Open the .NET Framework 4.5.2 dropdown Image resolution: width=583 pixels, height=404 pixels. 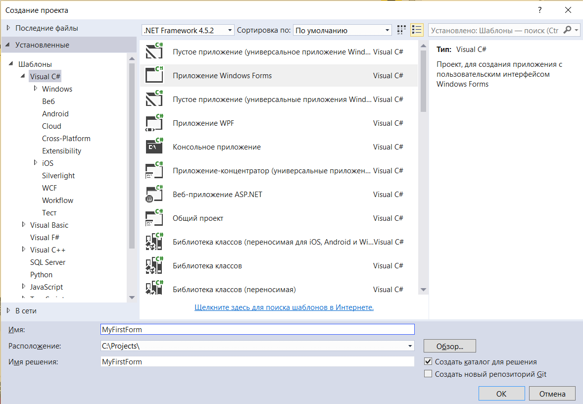[188, 30]
